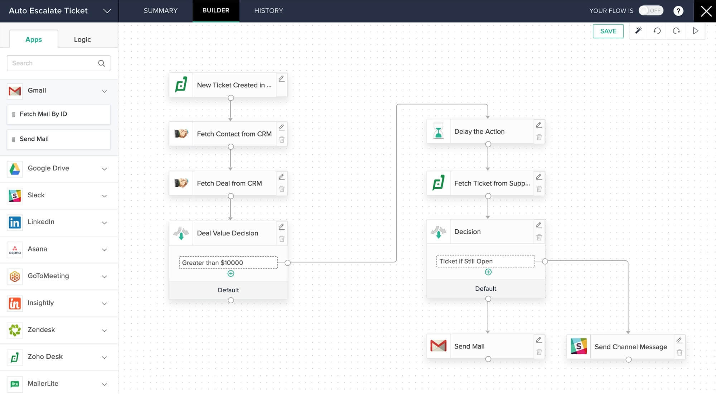Open the edit pencil on Delay the Action
The height and width of the screenshot is (394, 716).
(539, 125)
